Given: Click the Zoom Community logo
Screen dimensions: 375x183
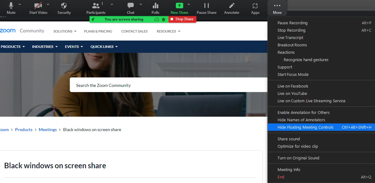Looking at the screenshot, I should pyautogui.click(x=22, y=31).
